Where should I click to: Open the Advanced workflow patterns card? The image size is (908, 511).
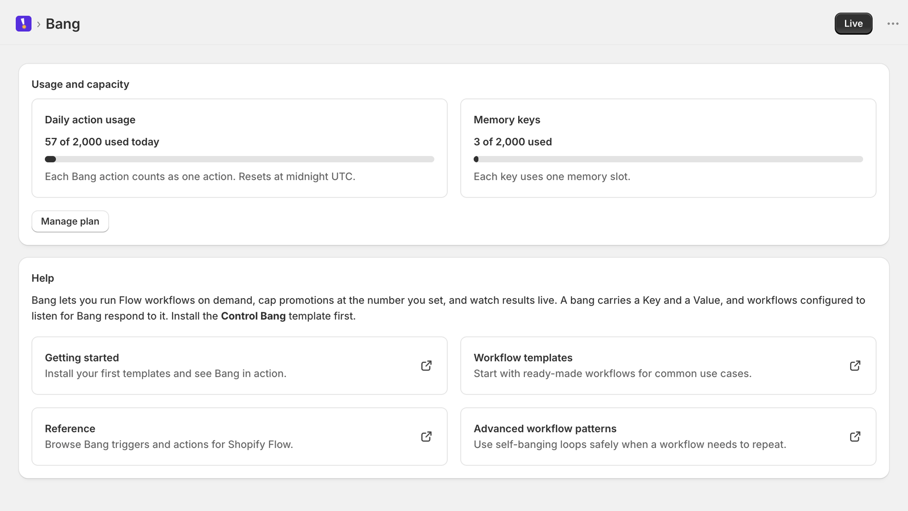click(668, 437)
